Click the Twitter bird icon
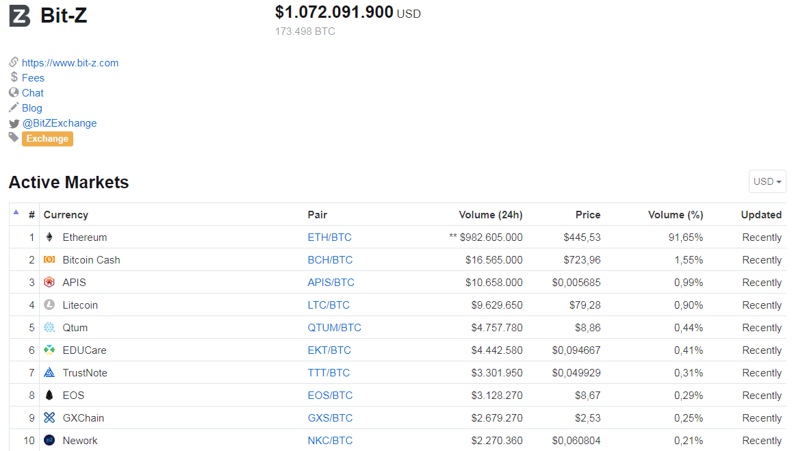Screen dimensions: 794x451 tap(14, 123)
